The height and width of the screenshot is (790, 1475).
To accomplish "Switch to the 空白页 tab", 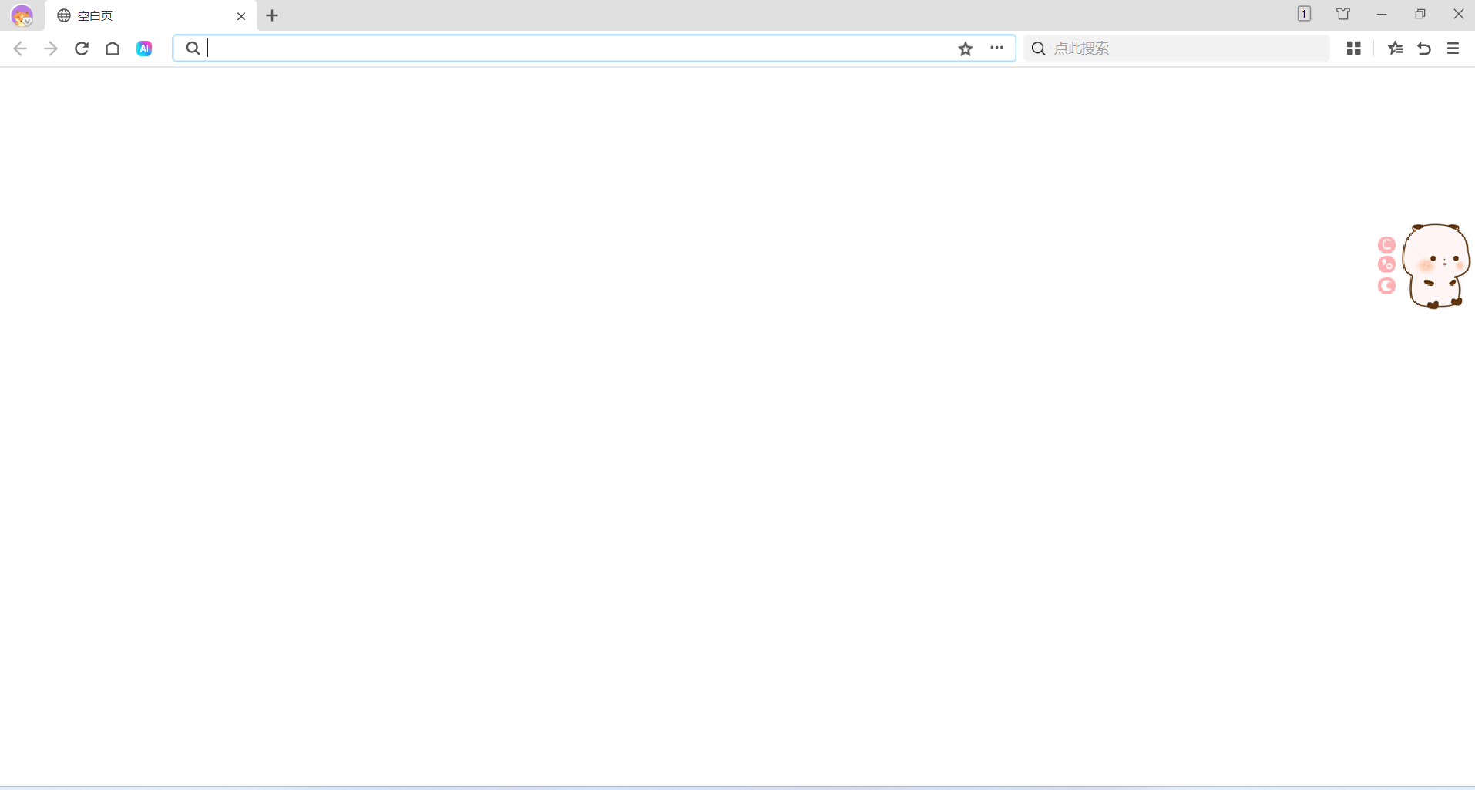I will 139,16.
